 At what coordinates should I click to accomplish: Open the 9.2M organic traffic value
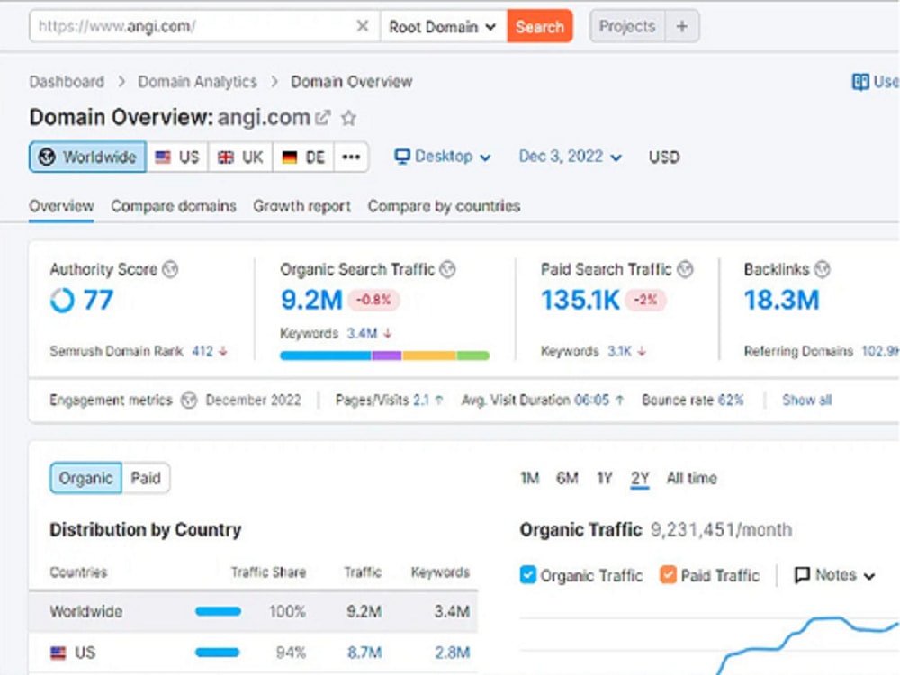(x=311, y=300)
